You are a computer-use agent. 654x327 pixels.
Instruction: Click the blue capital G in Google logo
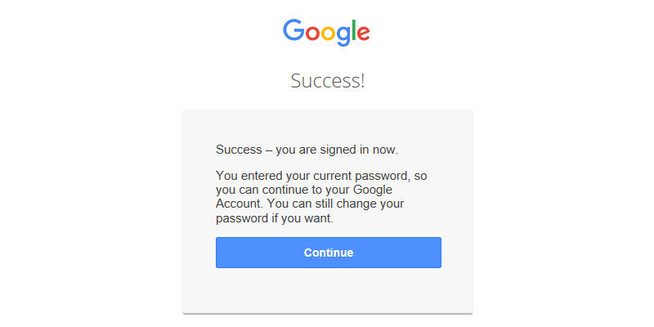tap(293, 31)
